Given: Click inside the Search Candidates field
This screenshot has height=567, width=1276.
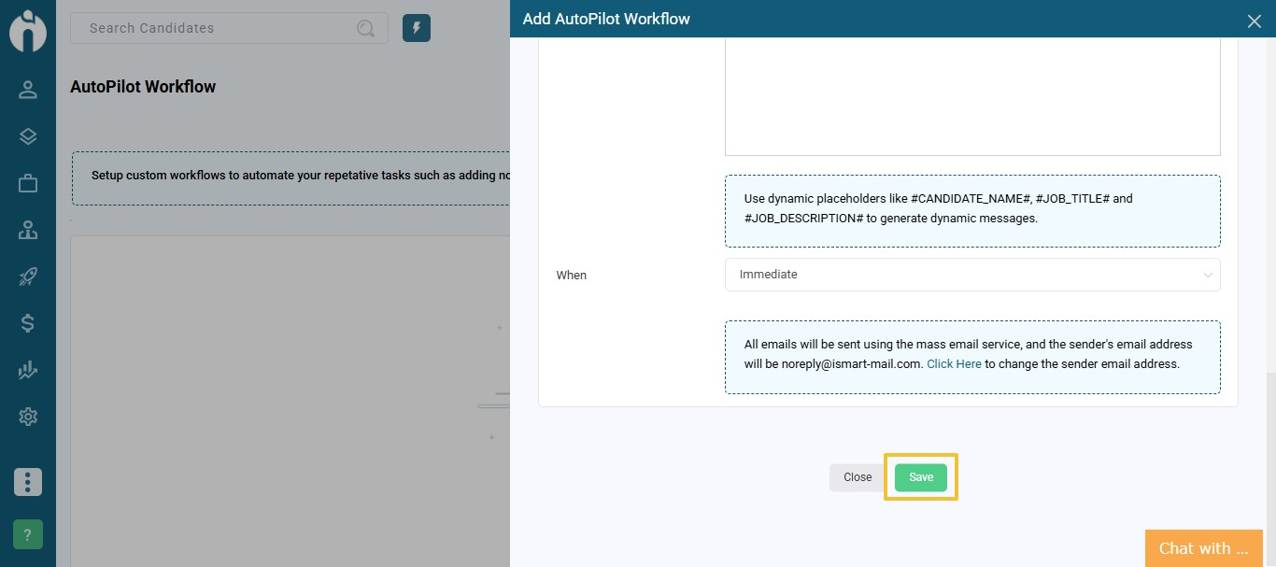Looking at the screenshot, I should pos(215,28).
